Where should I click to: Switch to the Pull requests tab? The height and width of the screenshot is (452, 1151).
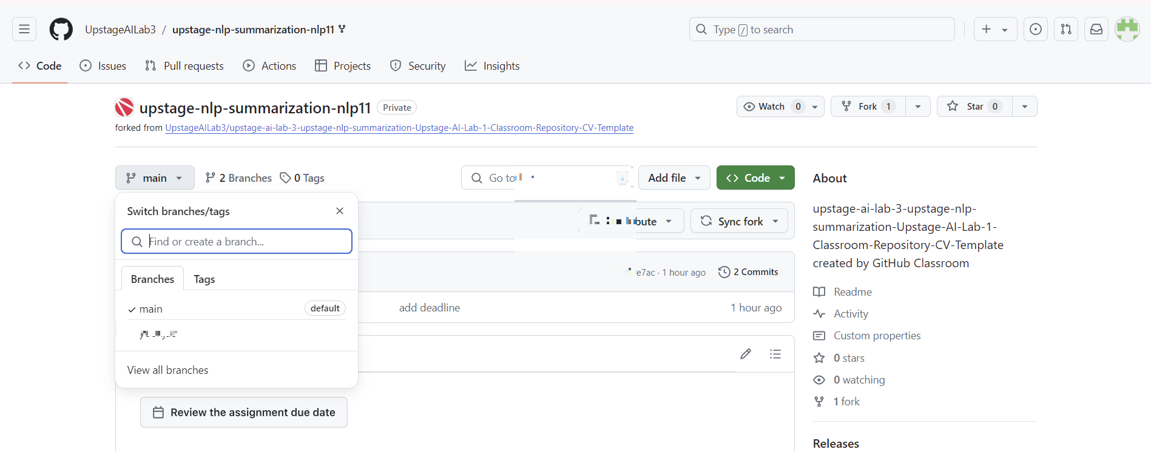(x=184, y=65)
